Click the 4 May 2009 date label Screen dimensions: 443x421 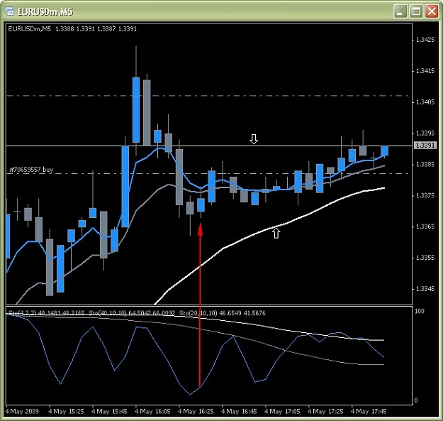click(x=22, y=411)
